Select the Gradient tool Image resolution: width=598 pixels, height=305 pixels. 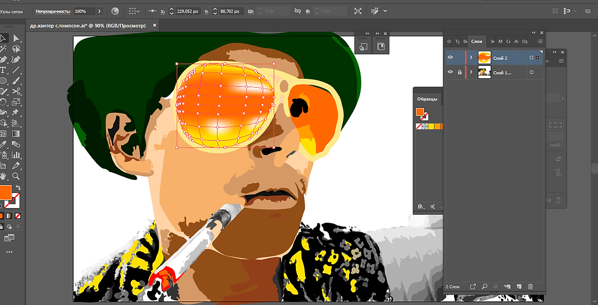click(16, 134)
